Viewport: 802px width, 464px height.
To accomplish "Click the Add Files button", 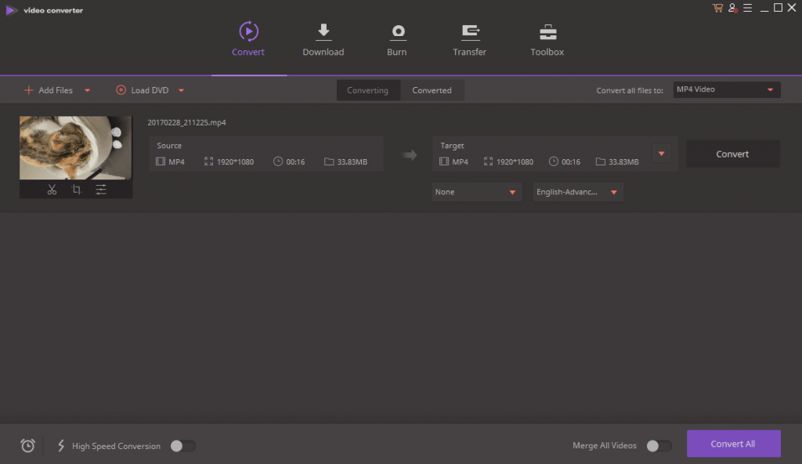I will 49,90.
